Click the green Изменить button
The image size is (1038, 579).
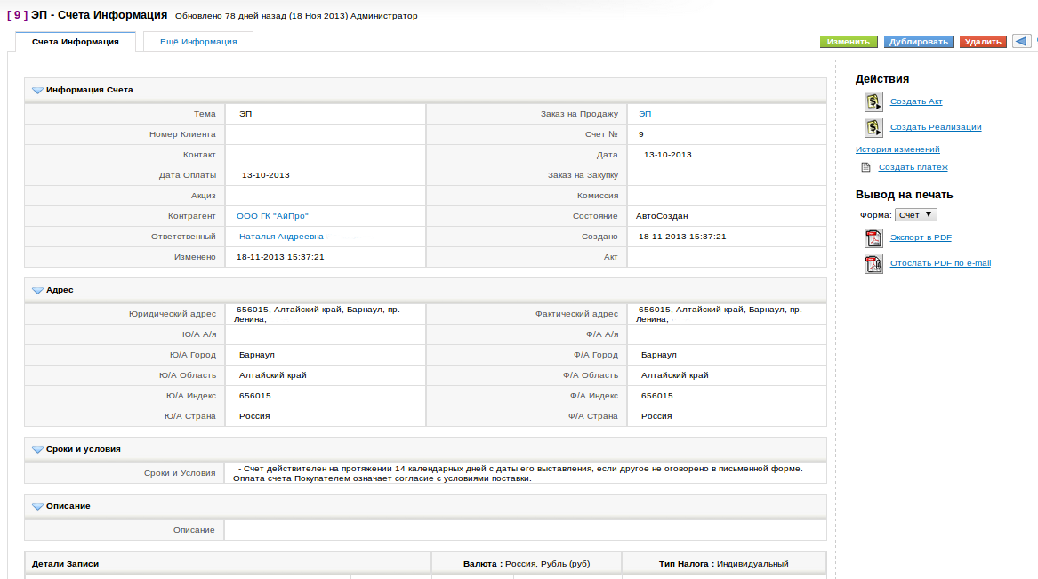click(849, 42)
